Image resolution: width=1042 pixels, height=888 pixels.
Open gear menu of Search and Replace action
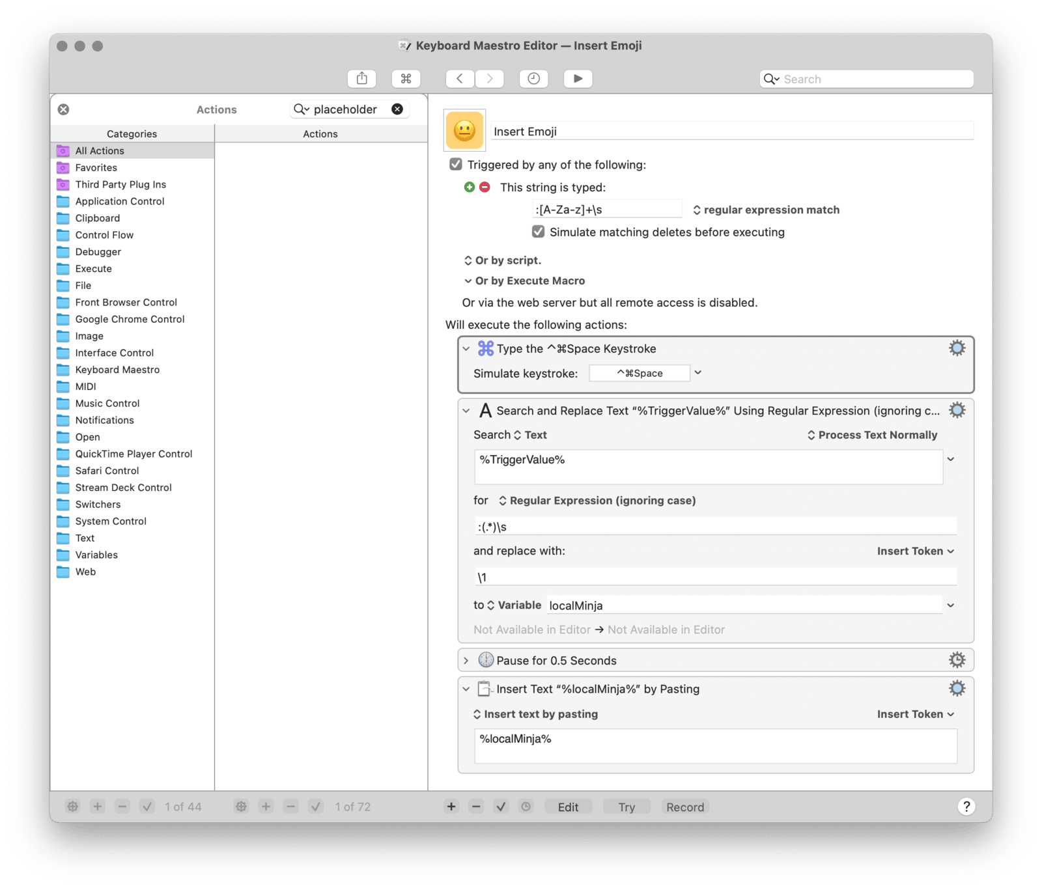coord(957,410)
